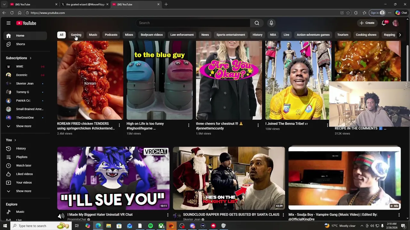Show more filter chips with right arrow
This screenshot has height=230, width=410.
pyautogui.click(x=400, y=35)
